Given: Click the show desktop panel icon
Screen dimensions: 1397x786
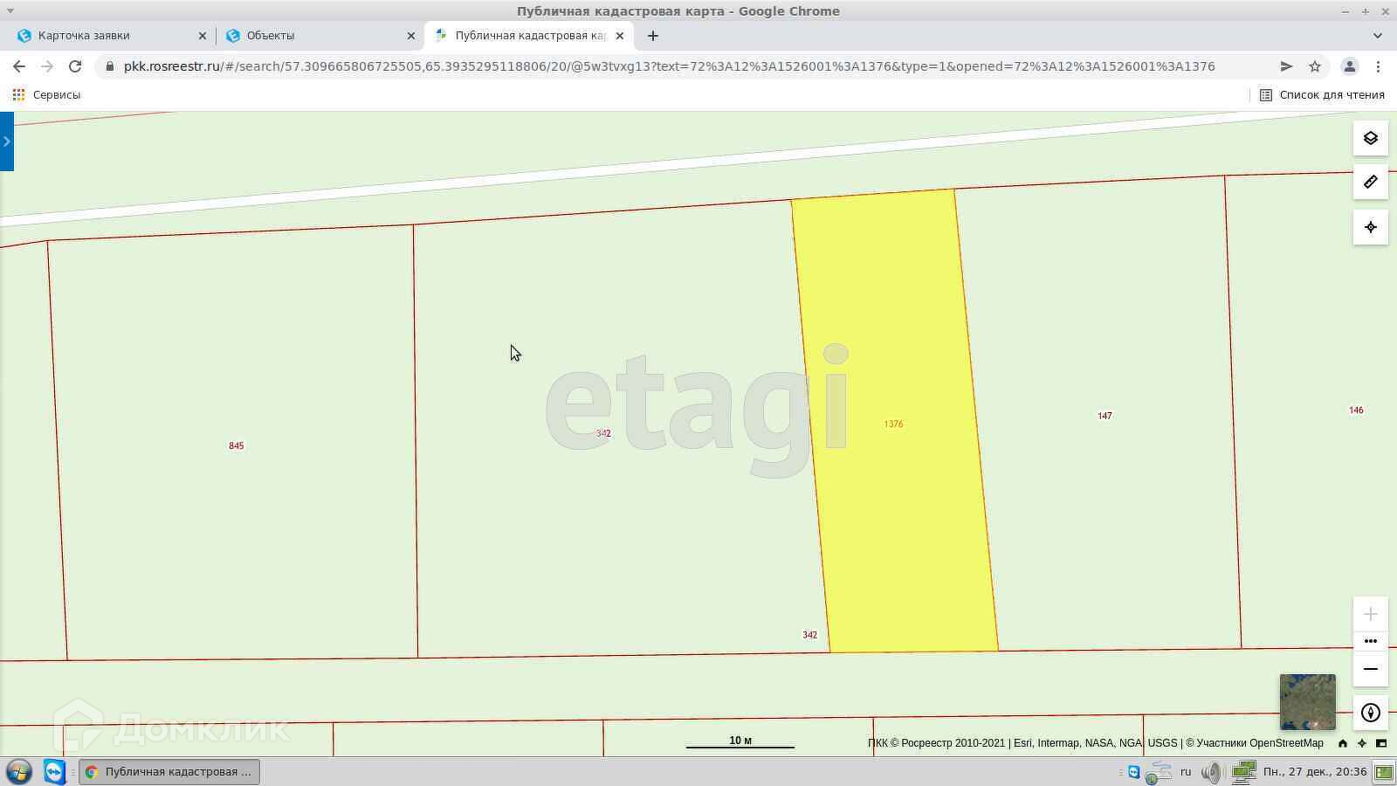Looking at the screenshot, I should (1384, 771).
